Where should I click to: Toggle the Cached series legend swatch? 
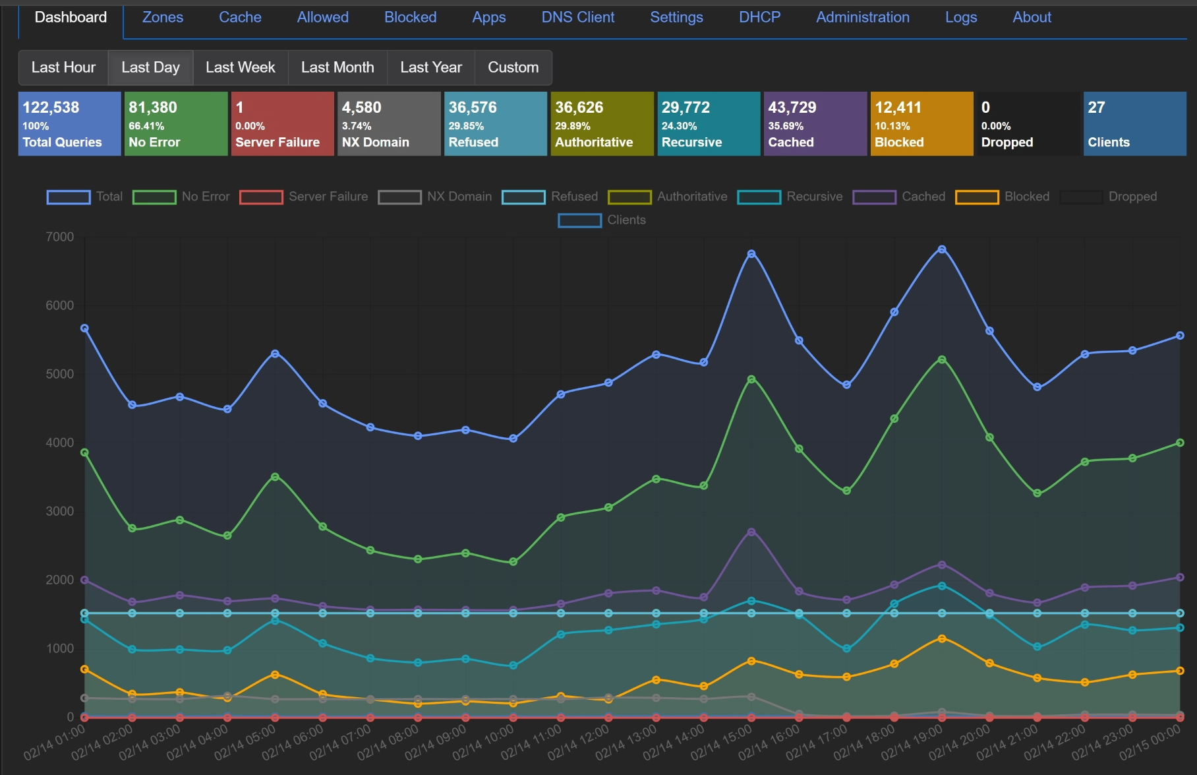[874, 197]
